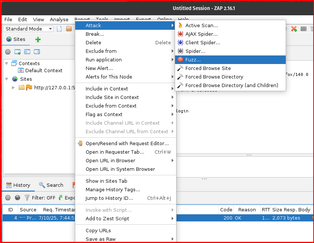314x243 pixels.
Task: Choose Open in Requester Tab...
Action: [x=126, y=152]
